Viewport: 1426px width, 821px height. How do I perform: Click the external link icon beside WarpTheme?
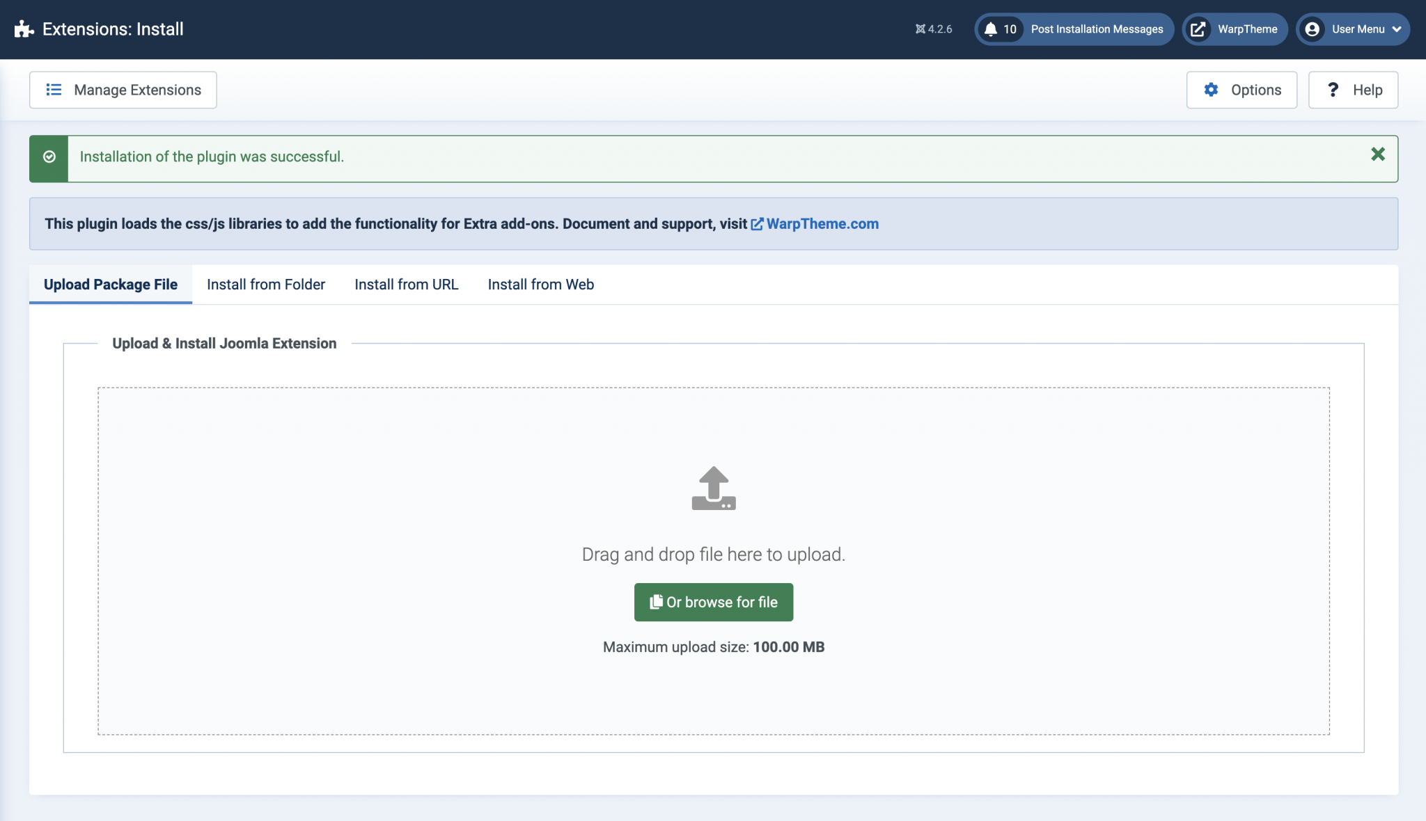click(1196, 29)
